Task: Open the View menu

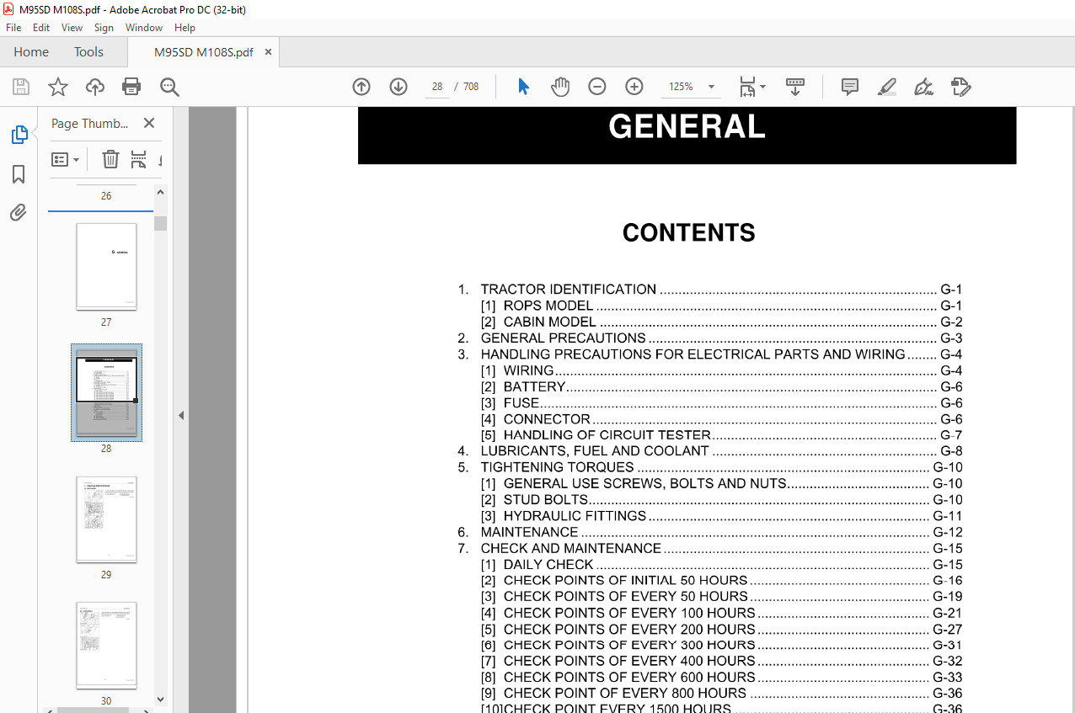Action: click(x=72, y=28)
